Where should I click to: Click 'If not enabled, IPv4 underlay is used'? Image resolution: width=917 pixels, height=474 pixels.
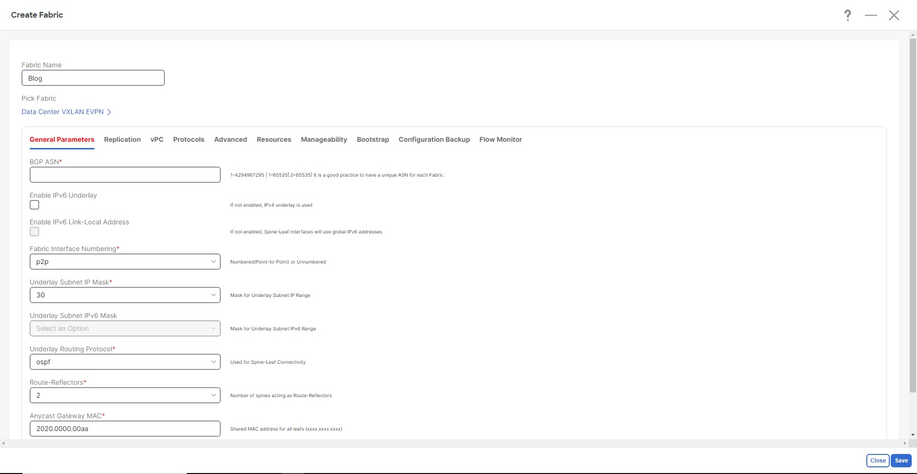pyautogui.click(x=271, y=205)
